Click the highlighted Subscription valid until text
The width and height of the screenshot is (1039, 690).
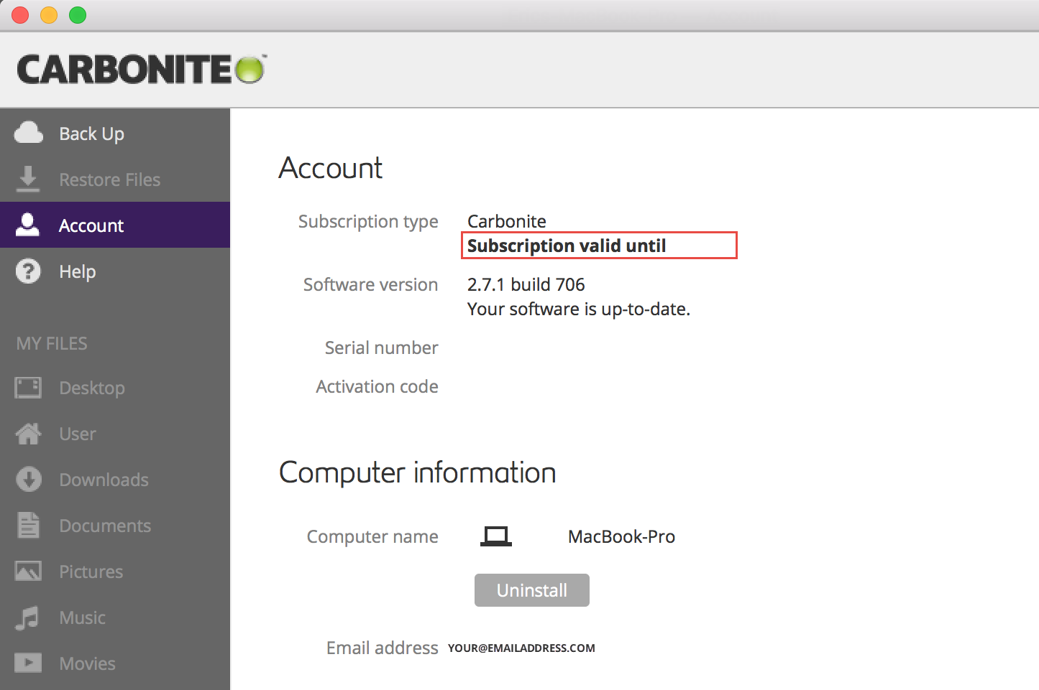click(x=567, y=245)
